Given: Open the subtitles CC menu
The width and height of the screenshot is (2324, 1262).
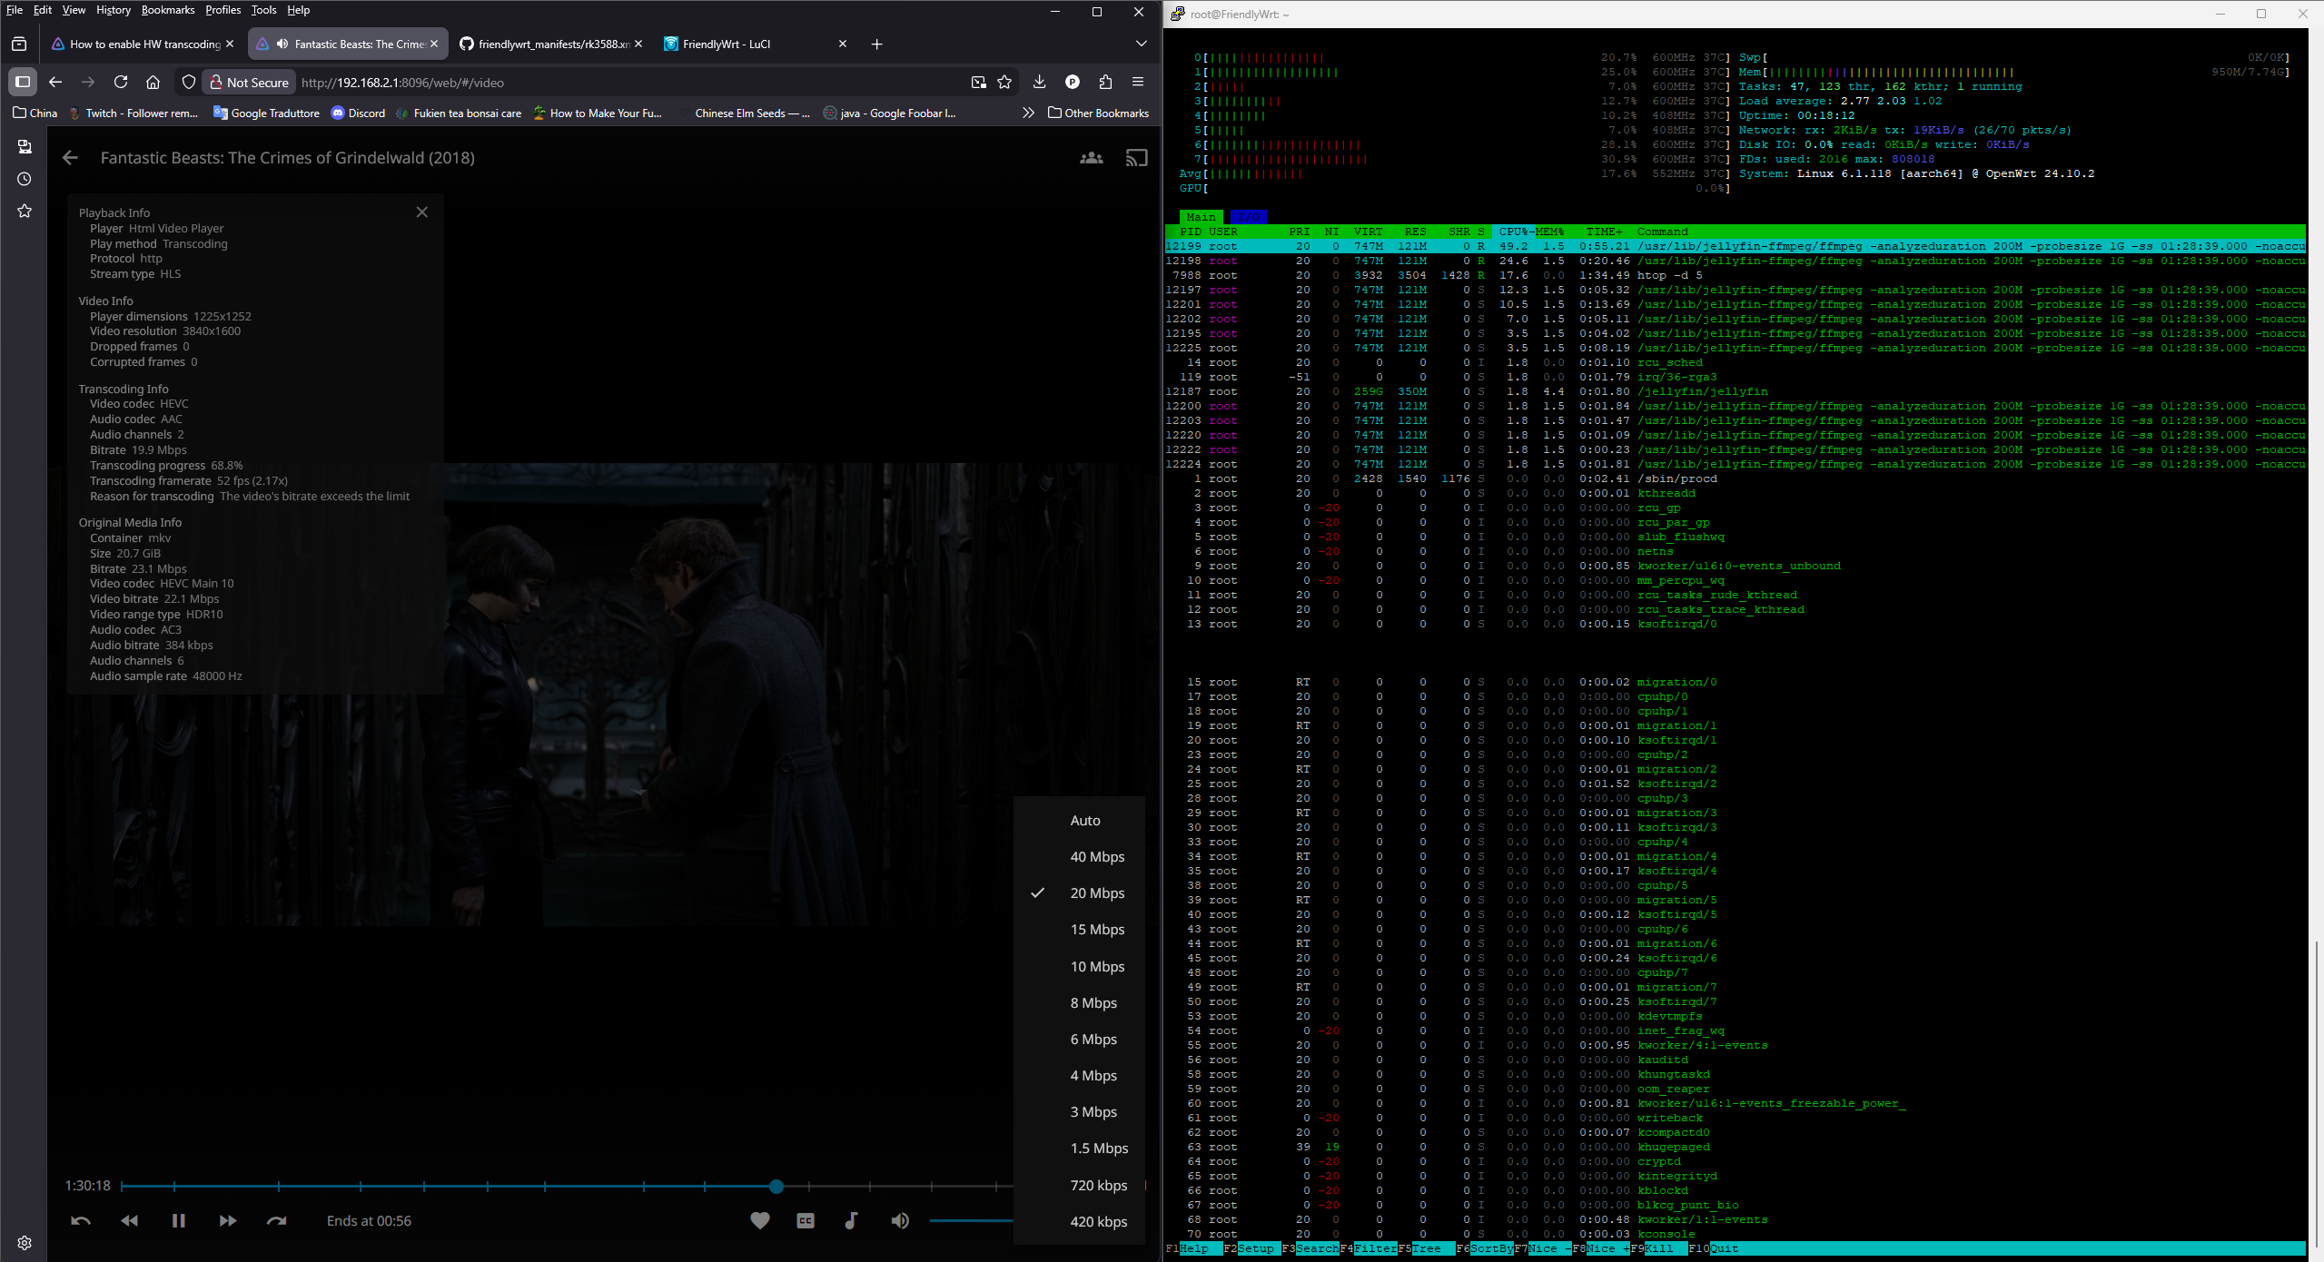Looking at the screenshot, I should (x=805, y=1221).
